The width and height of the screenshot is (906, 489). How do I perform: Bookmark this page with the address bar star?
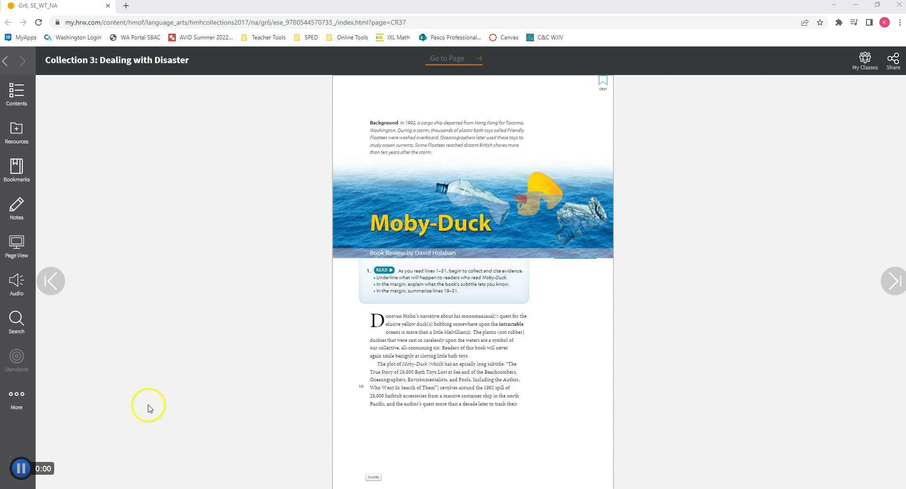pos(819,22)
